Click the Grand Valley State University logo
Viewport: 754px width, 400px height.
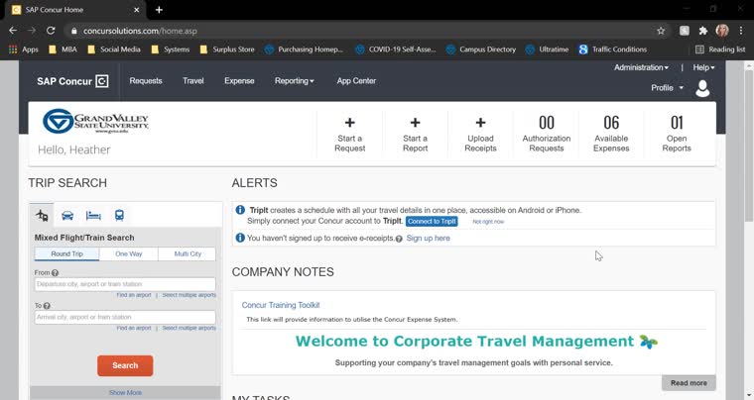95,121
